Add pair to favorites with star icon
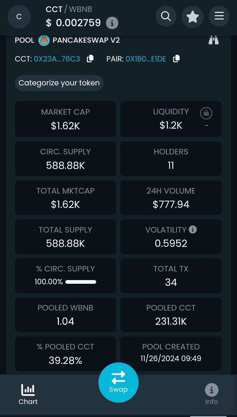 coord(192,16)
